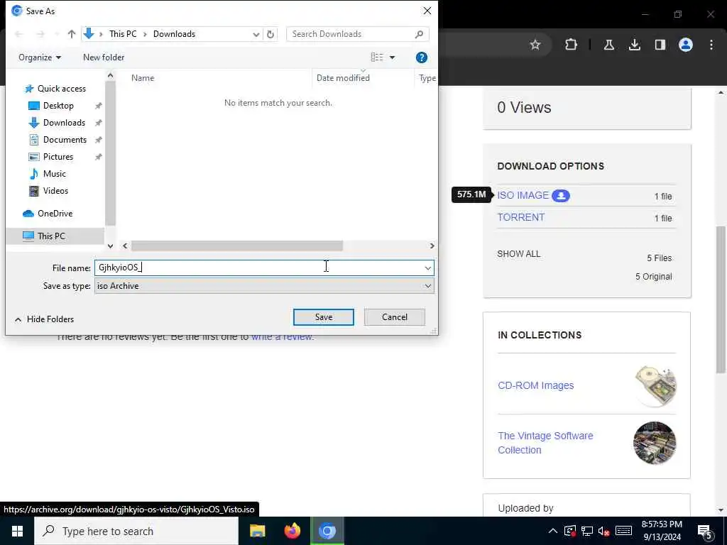Click the CD-ROM Images thumbnail
This screenshot has height=545, width=727.
[655, 385]
